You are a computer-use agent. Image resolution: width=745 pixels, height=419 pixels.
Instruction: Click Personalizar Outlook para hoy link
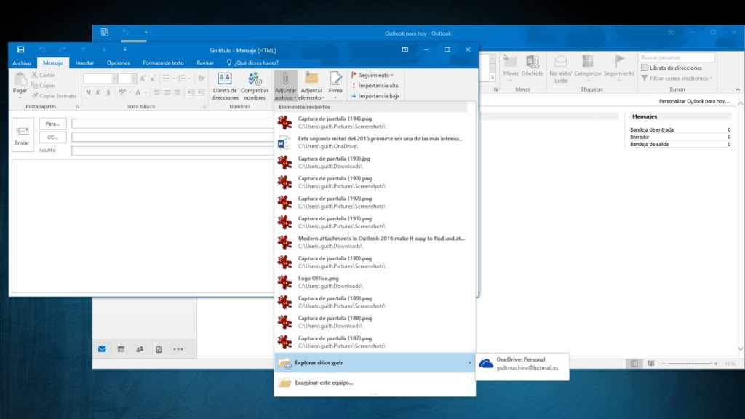[694, 101]
